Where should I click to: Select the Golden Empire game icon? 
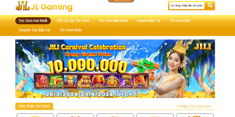click(84, 81)
